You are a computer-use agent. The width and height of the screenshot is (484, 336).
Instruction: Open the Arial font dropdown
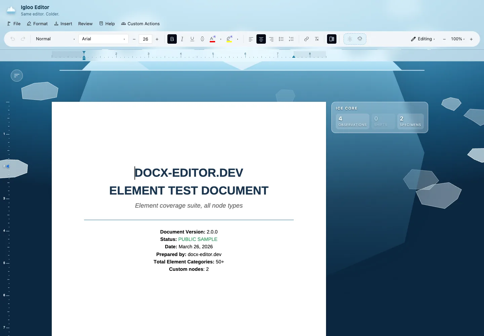104,39
